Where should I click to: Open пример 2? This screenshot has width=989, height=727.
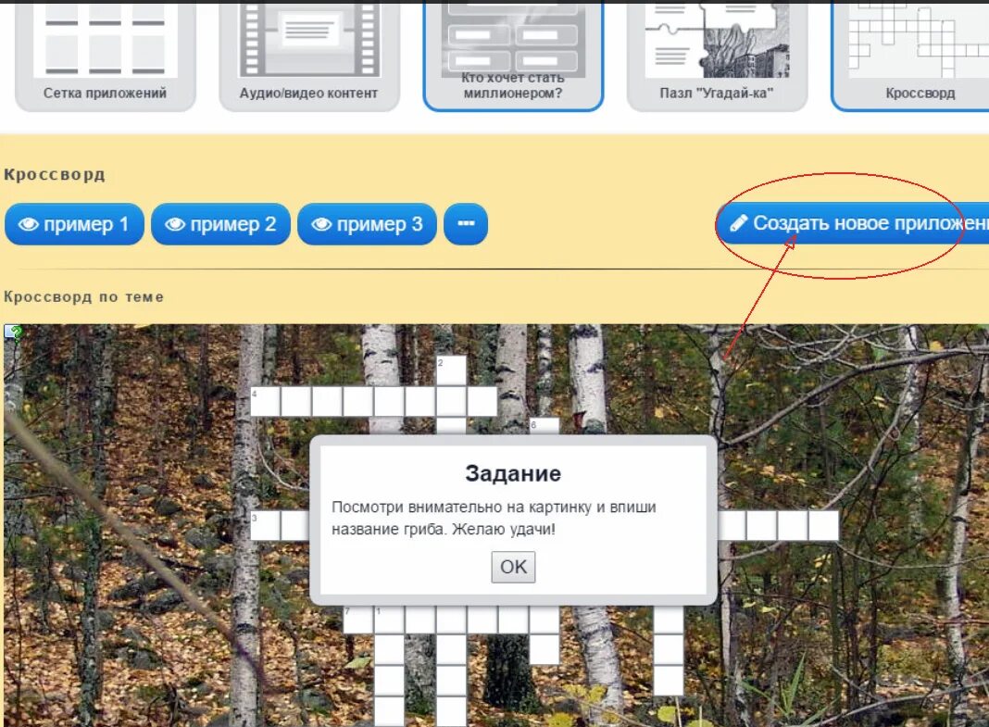click(x=220, y=223)
